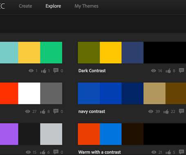The height and width of the screenshot is (155, 186).
Task: Select the red swatch beside the white one
Action: pos(9,93)
